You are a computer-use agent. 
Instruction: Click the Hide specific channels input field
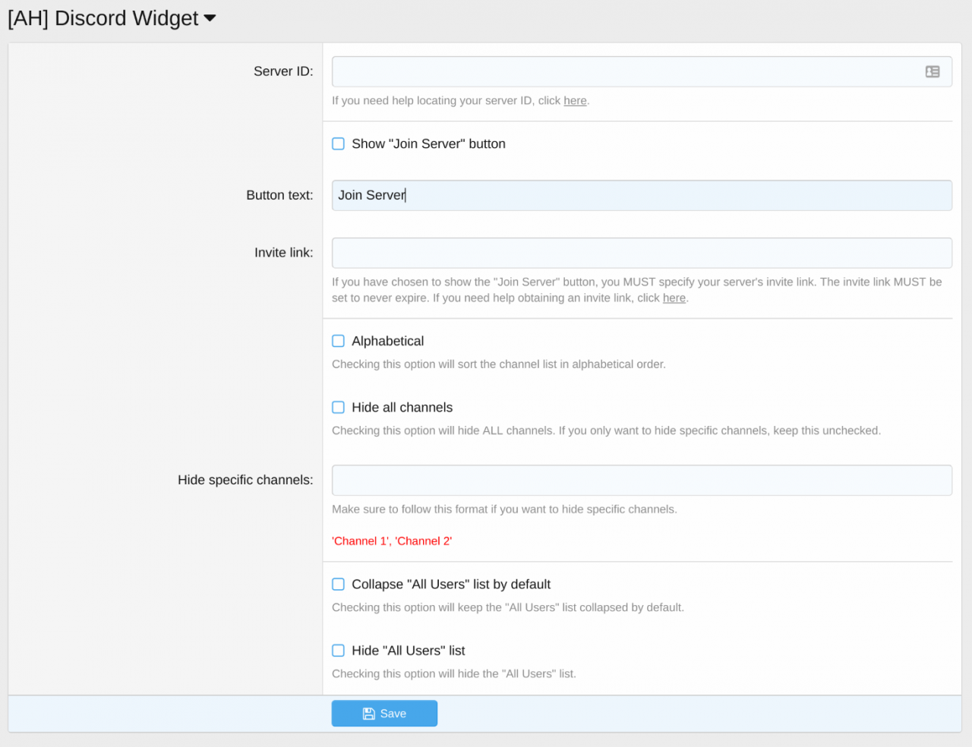pyautogui.click(x=642, y=480)
